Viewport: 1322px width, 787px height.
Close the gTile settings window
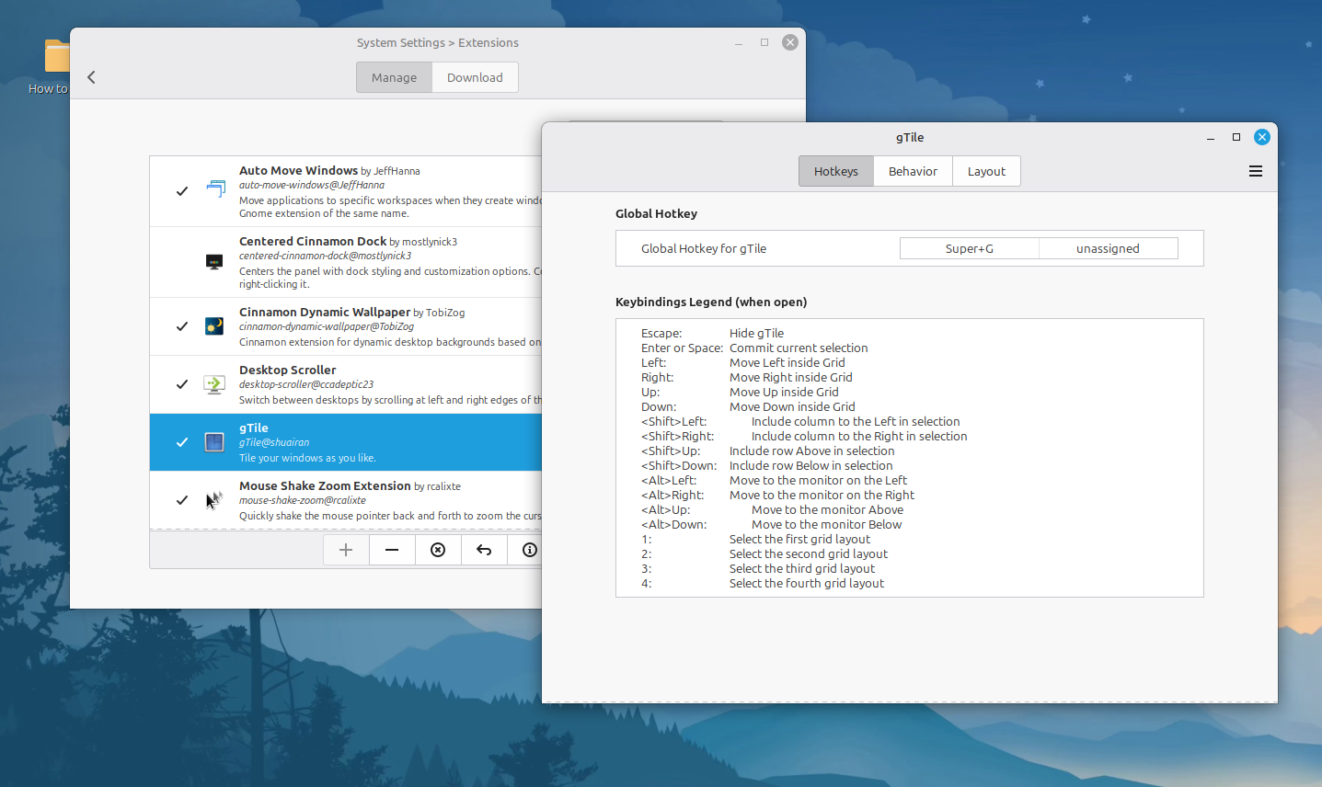tap(1262, 137)
